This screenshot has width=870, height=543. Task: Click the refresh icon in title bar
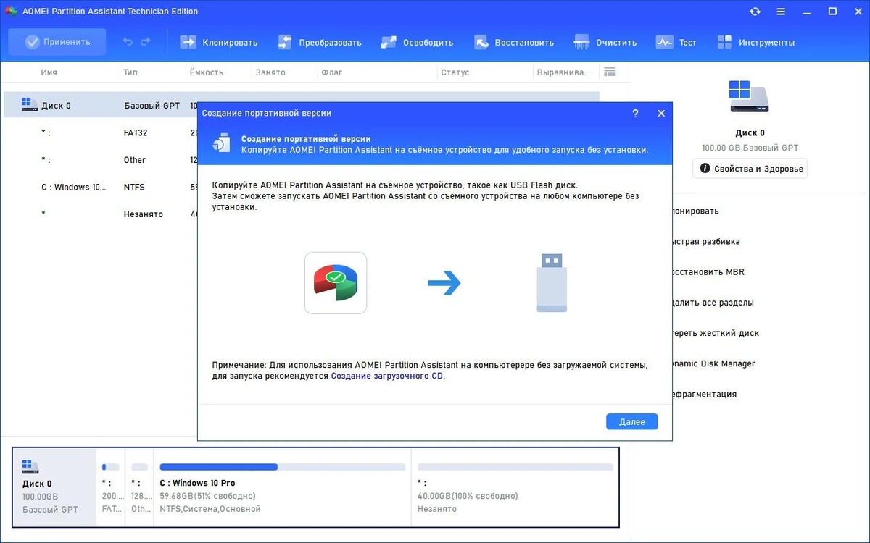[x=755, y=12]
